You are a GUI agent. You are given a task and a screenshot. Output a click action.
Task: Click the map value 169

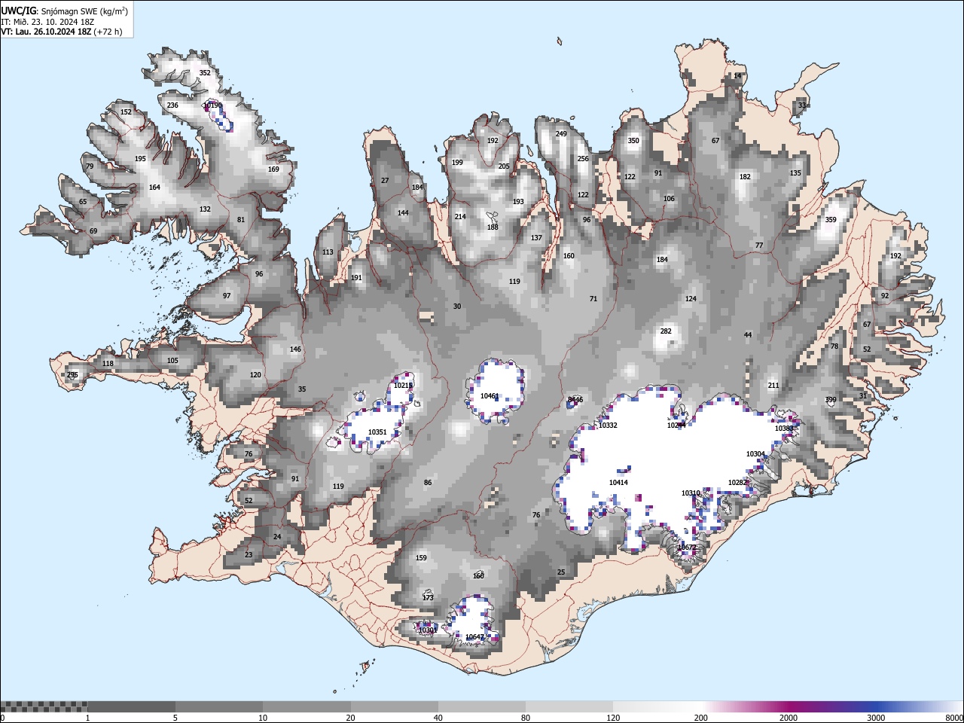273,169
